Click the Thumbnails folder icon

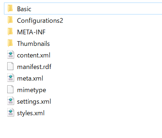coord(10,43)
